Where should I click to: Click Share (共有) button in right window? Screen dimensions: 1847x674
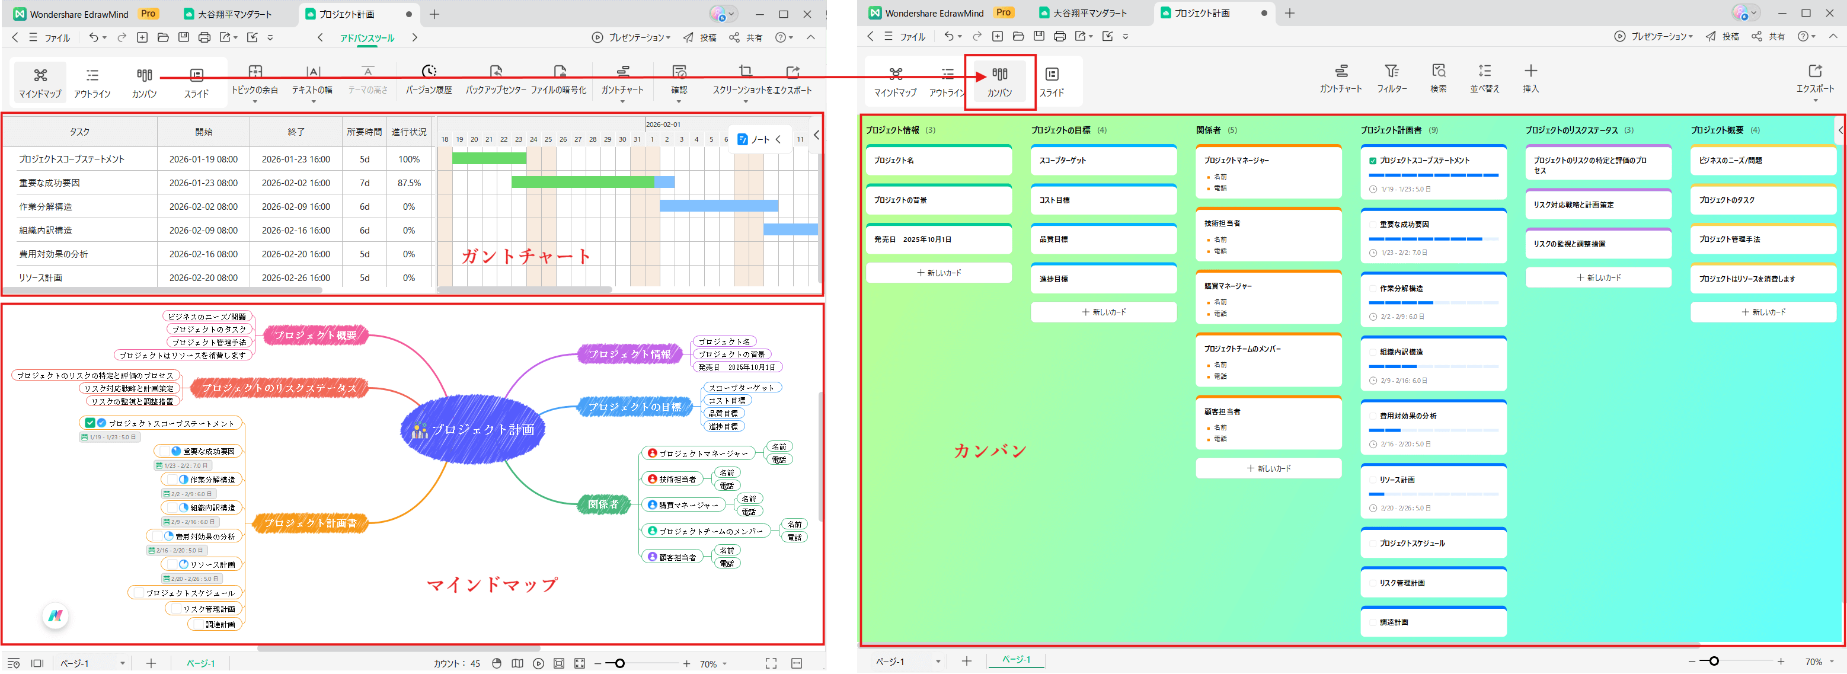point(1769,37)
